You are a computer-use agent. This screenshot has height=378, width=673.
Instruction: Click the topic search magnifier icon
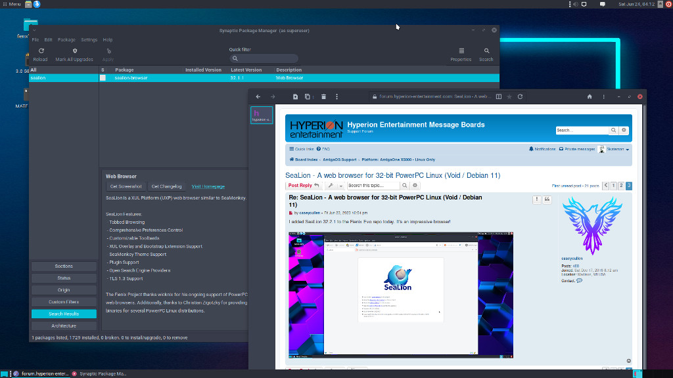point(404,186)
